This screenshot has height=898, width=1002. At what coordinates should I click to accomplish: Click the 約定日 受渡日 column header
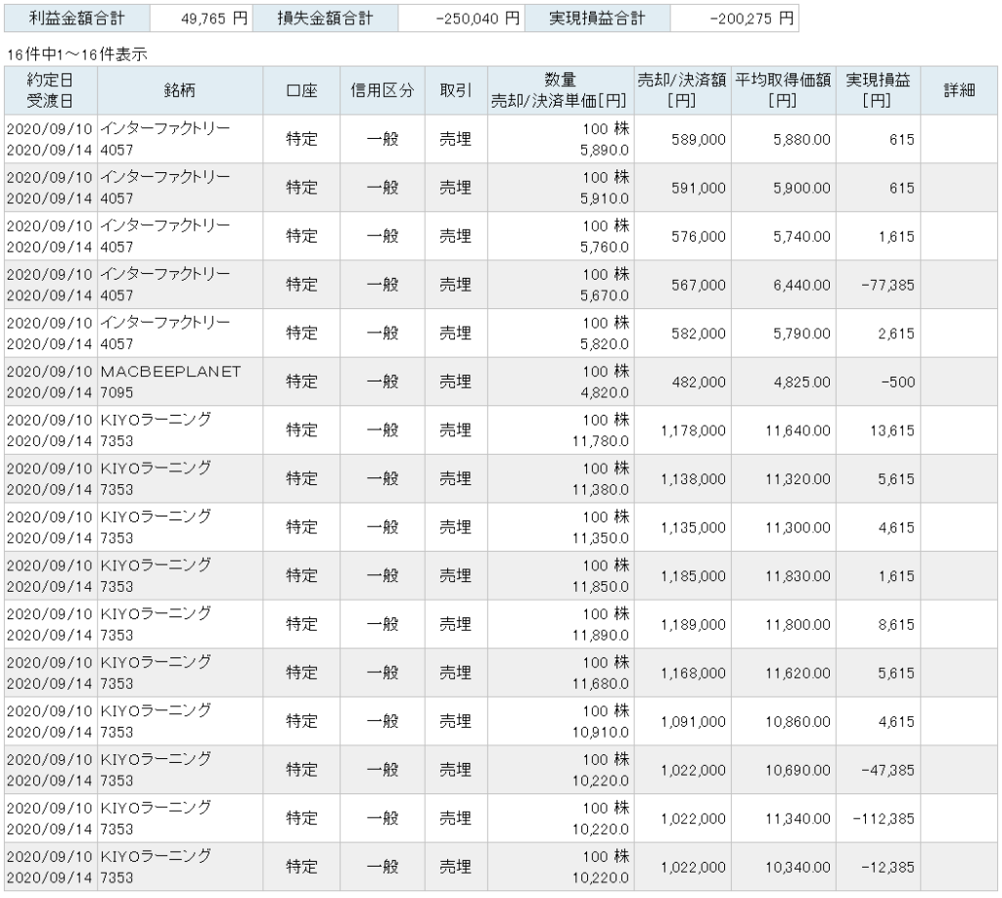point(52,90)
